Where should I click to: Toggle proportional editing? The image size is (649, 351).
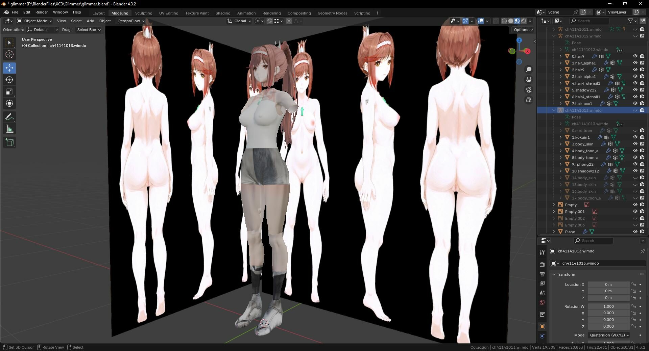(x=289, y=21)
